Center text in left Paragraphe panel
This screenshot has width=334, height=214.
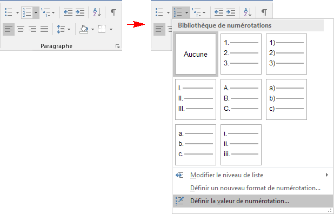click(21, 29)
